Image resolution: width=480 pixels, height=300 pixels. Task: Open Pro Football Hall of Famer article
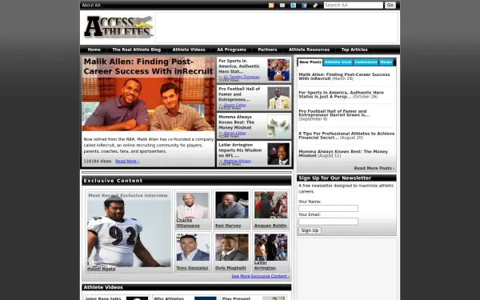click(239, 94)
